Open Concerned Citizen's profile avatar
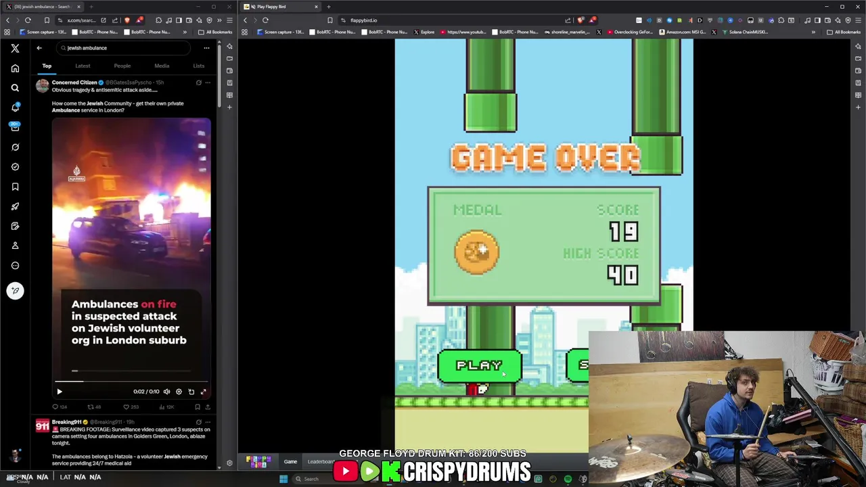Image resolution: width=866 pixels, height=487 pixels. (x=43, y=86)
